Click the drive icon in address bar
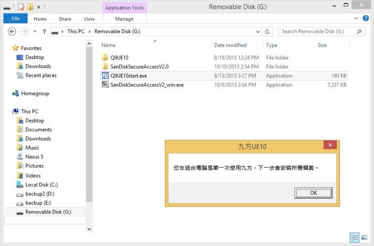Image resolution: width=374 pixels, height=246 pixels. pos(55,32)
